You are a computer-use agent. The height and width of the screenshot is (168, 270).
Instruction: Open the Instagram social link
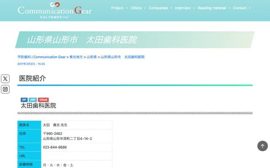(x=5, y=89)
